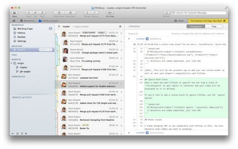Switch to the Tree view tab
Image resolution: width=238 pixels, height=149 pixels.
(x=214, y=26)
